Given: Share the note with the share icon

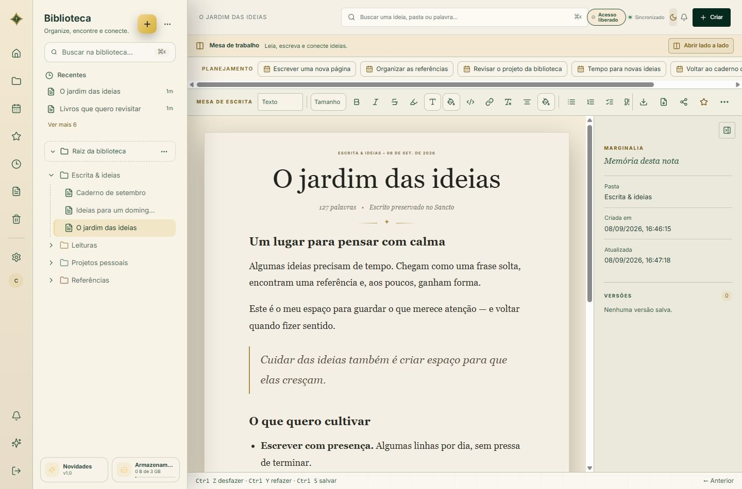Looking at the screenshot, I should point(684,102).
